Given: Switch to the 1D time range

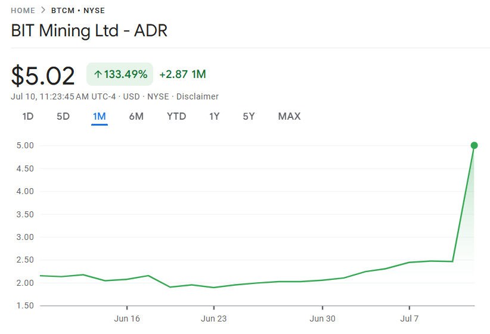Looking at the screenshot, I should tap(28, 117).
